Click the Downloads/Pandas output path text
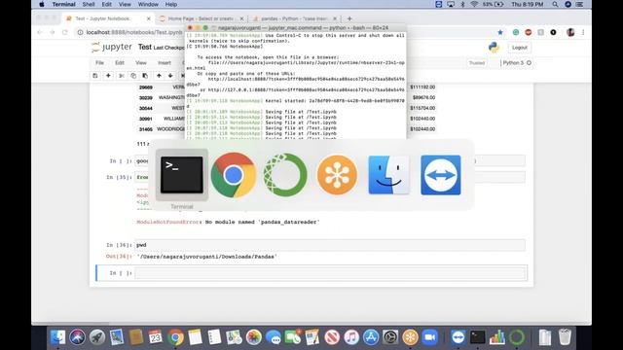 point(207,257)
